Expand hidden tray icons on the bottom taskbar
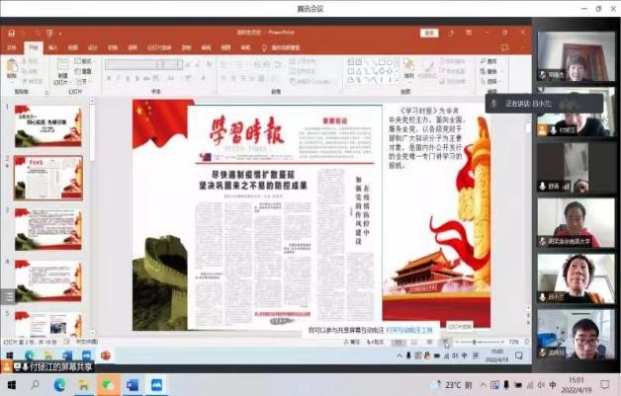 [483, 384]
